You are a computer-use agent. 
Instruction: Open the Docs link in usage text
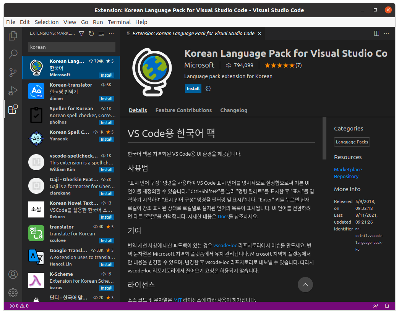pos(223,216)
